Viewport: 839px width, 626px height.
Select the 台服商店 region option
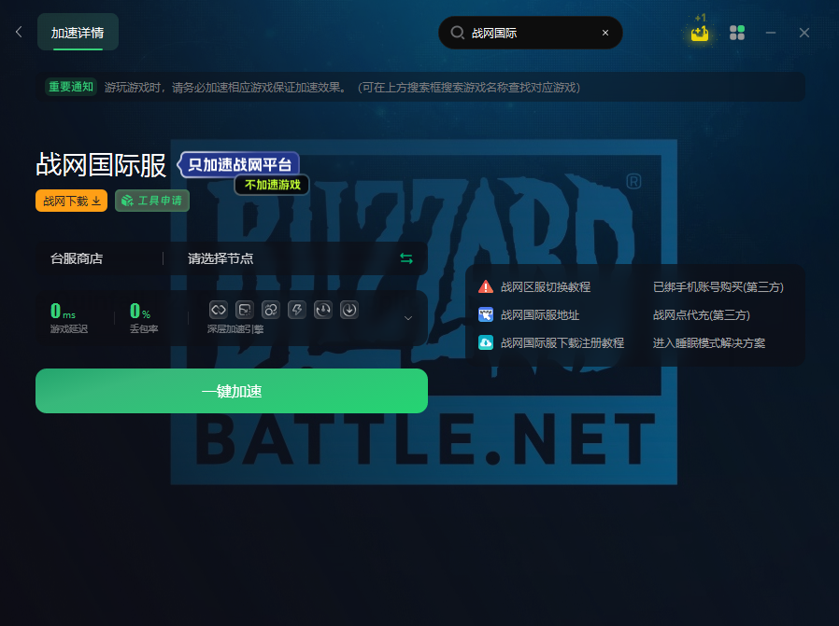(77, 258)
